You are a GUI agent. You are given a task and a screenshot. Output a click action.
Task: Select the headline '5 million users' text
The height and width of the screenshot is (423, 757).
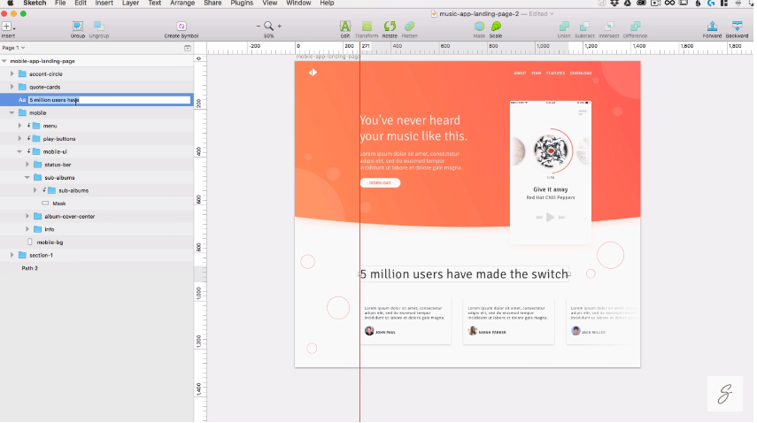tap(464, 274)
